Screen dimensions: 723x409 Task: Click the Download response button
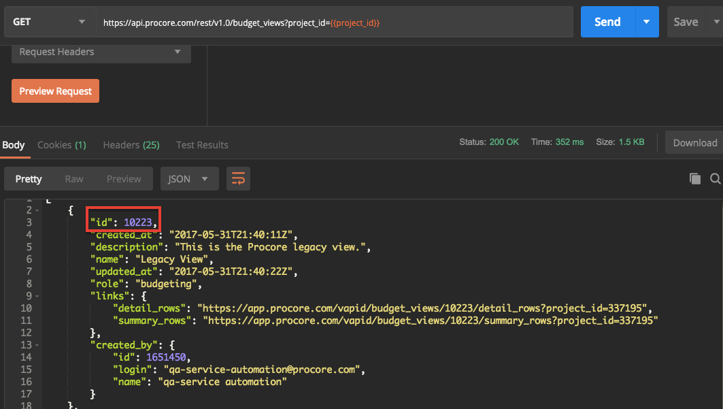click(695, 142)
